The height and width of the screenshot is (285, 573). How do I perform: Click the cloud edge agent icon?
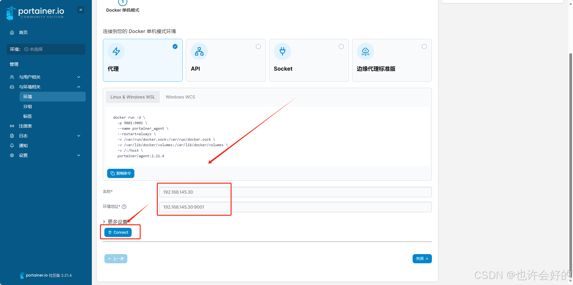coord(365,51)
